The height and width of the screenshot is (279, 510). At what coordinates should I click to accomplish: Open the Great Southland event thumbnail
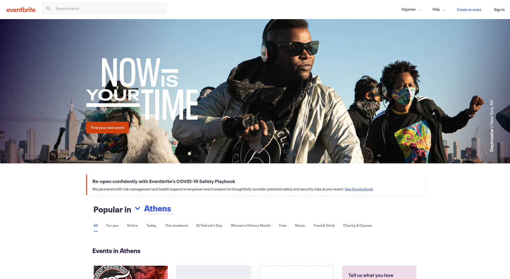click(131, 272)
